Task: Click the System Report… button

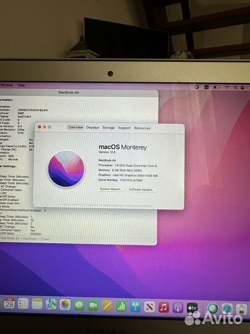Action: coord(111,189)
